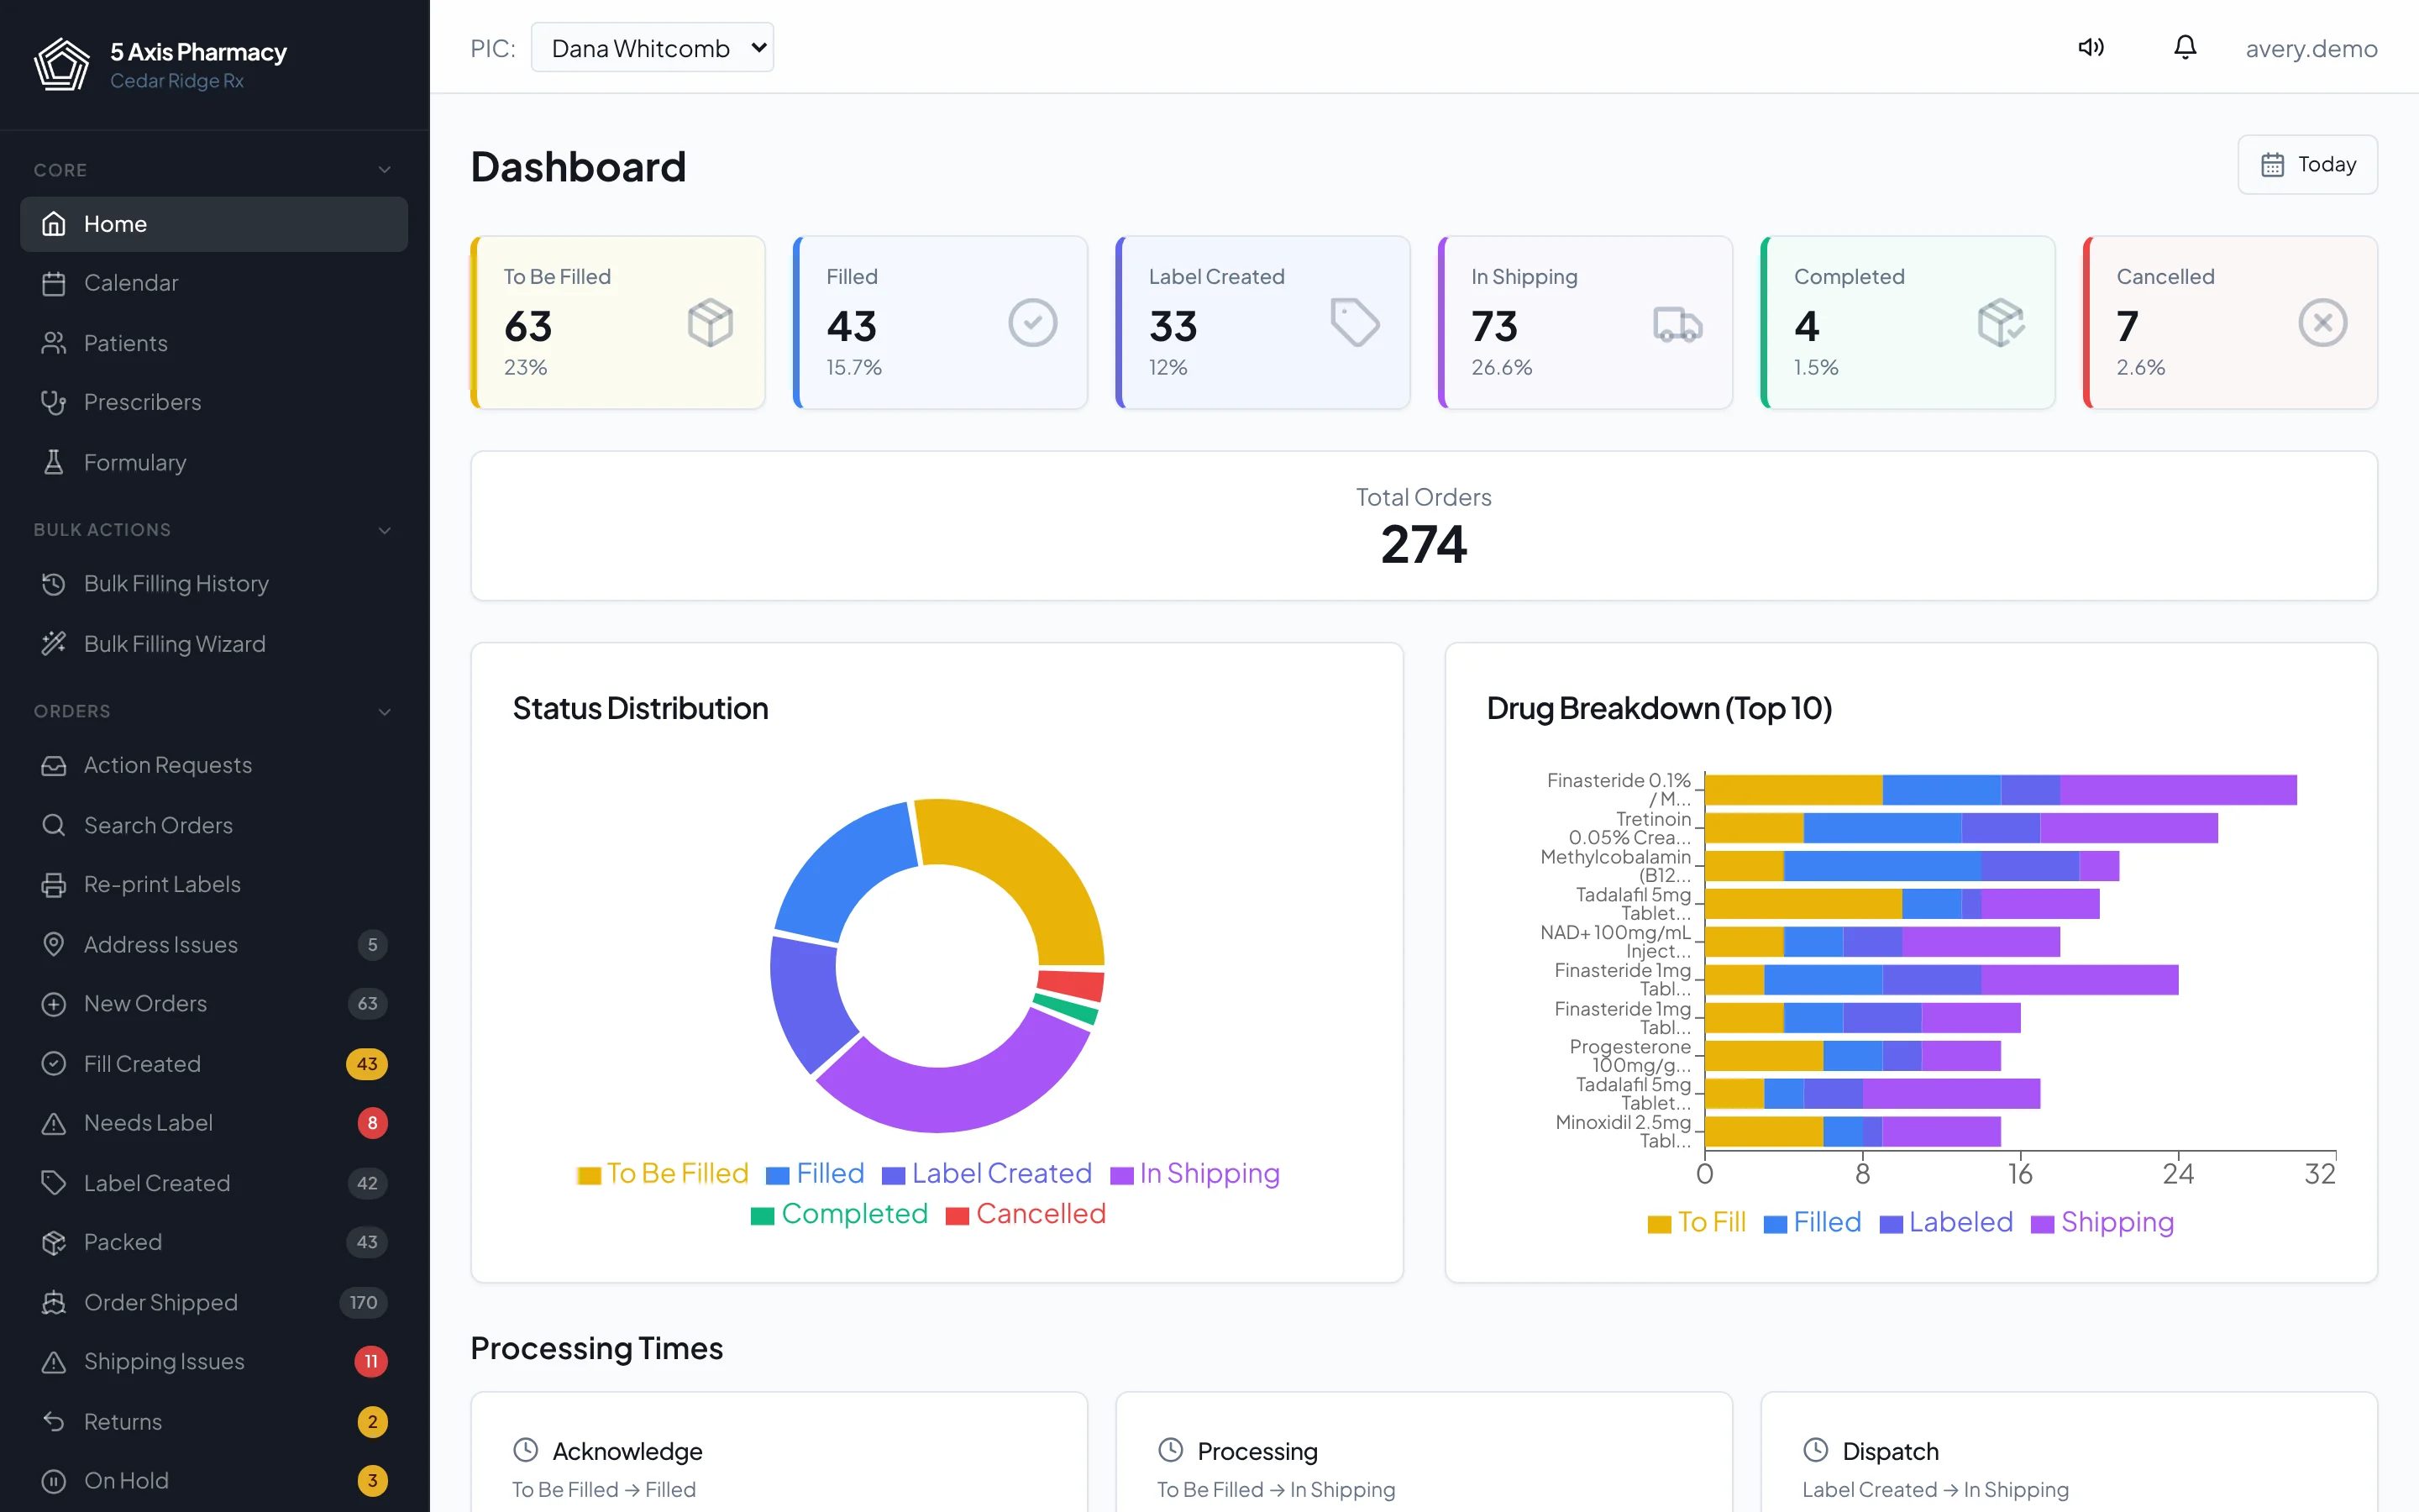The width and height of the screenshot is (2419, 1512).
Task: Click the box icon on To Be Filled card
Action: (711, 323)
